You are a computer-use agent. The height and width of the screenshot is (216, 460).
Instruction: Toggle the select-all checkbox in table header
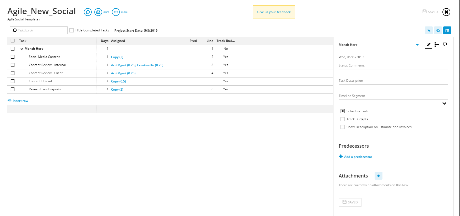pos(13,41)
